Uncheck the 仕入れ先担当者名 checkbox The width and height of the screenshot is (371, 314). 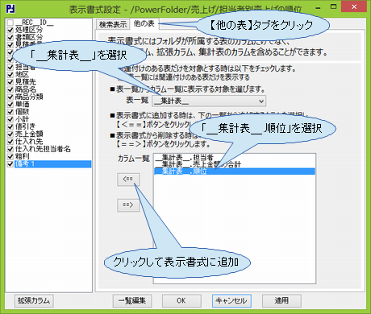point(10,149)
